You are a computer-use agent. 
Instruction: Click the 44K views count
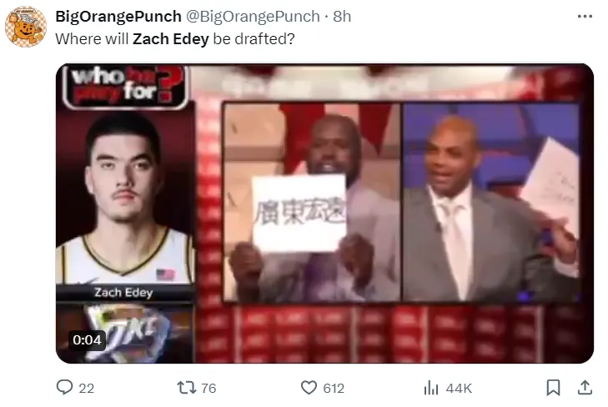click(x=459, y=388)
